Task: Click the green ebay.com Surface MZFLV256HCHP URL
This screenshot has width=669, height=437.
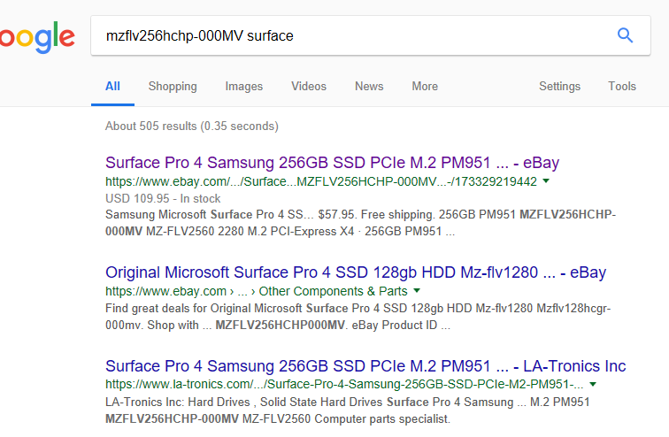Action: click(321, 181)
